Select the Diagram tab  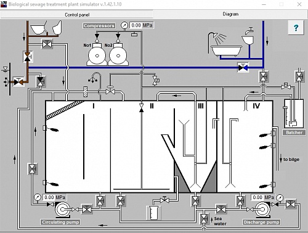click(x=230, y=14)
